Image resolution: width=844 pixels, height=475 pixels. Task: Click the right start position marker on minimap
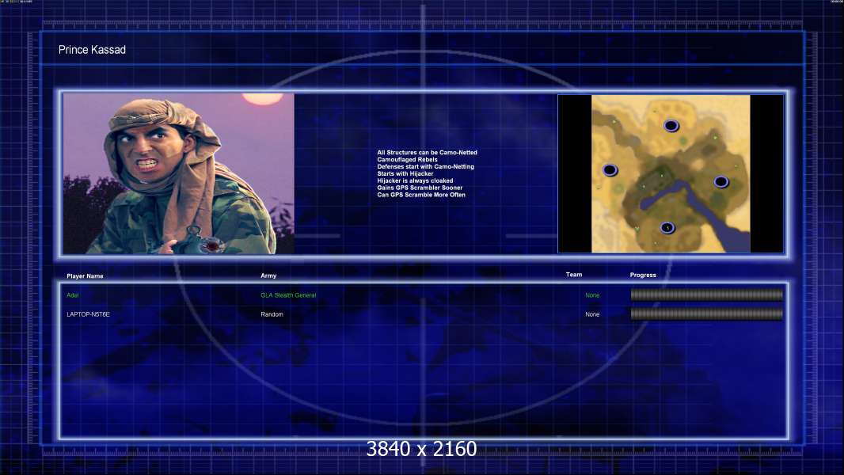pyautogui.click(x=720, y=182)
